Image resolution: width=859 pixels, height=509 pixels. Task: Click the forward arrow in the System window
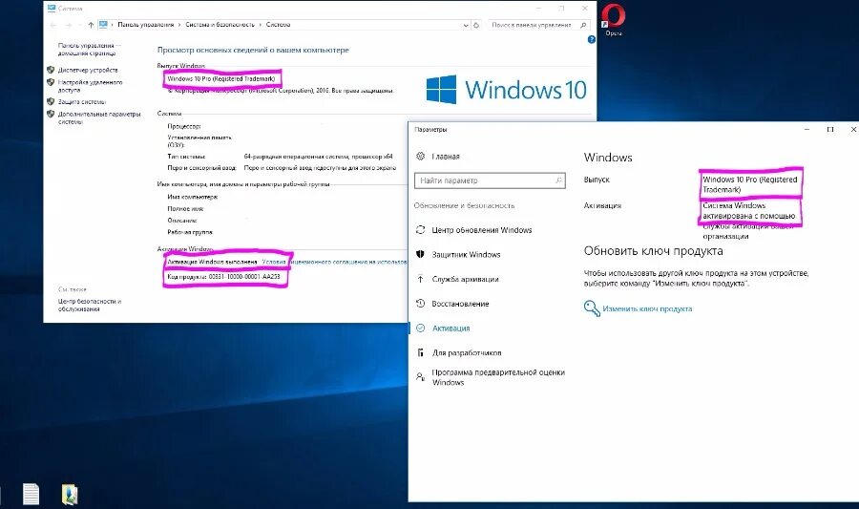point(69,25)
